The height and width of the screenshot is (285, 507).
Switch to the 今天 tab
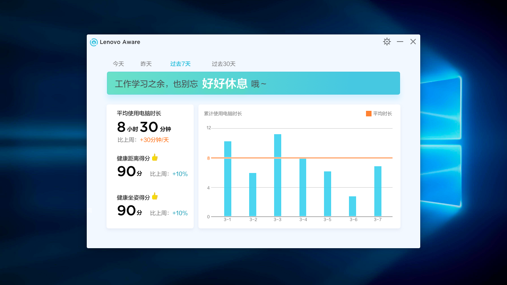[x=118, y=64]
